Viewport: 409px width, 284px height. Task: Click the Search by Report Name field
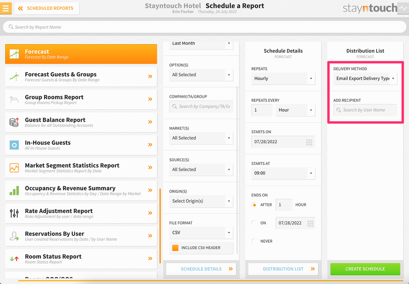(x=204, y=27)
